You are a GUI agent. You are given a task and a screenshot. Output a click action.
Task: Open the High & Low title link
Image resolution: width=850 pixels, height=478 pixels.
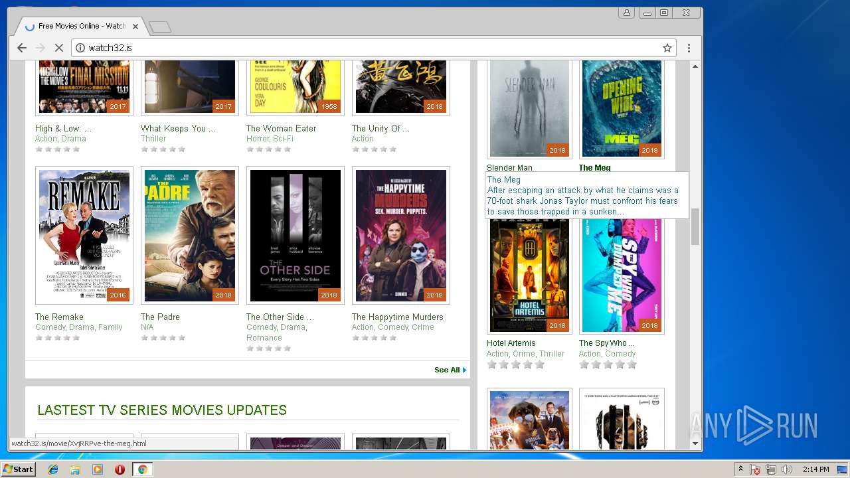[x=63, y=128]
